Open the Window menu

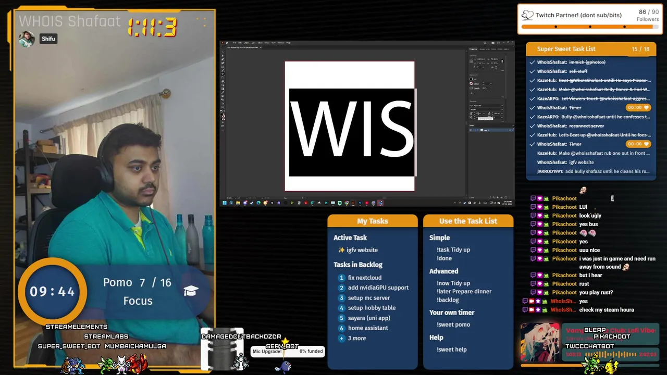(x=281, y=43)
